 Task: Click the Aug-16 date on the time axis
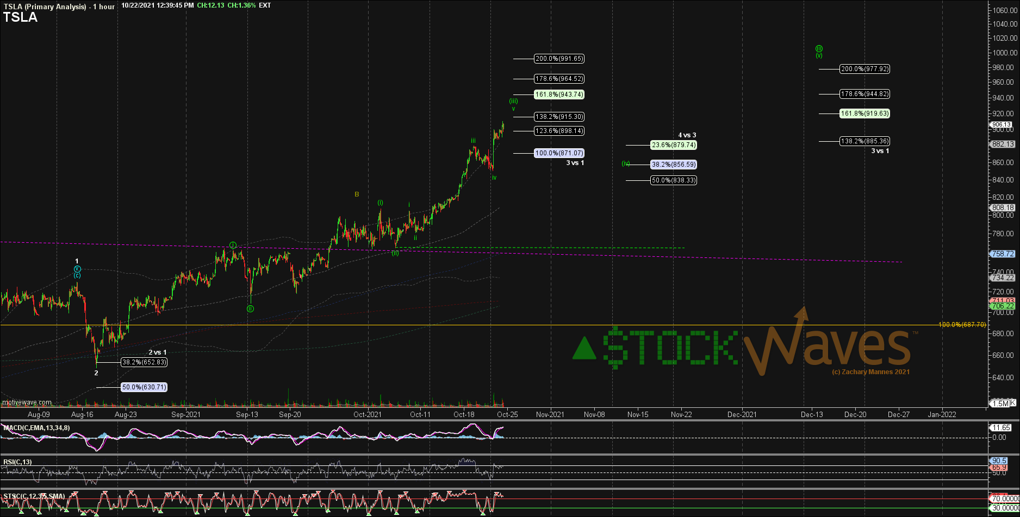pos(82,414)
